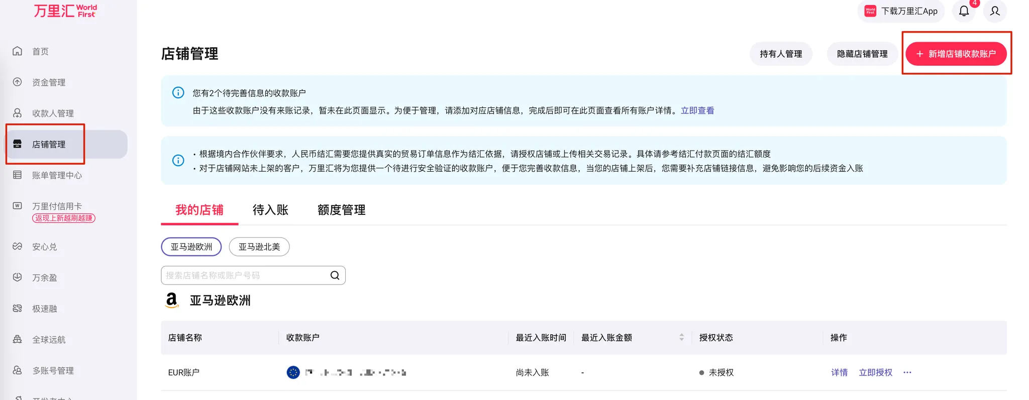Image resolution: width=1029 pixels, height=400 pixels.
Task: Switch to the 额度管理 tab
Action: (x=341, y=210)
